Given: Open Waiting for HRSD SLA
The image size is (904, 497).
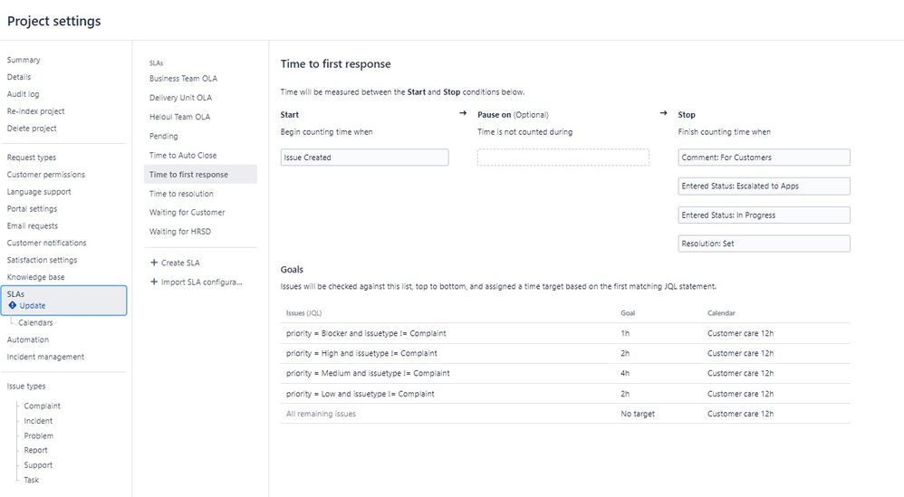Looking at the screenshot, I should pos(180,232).
